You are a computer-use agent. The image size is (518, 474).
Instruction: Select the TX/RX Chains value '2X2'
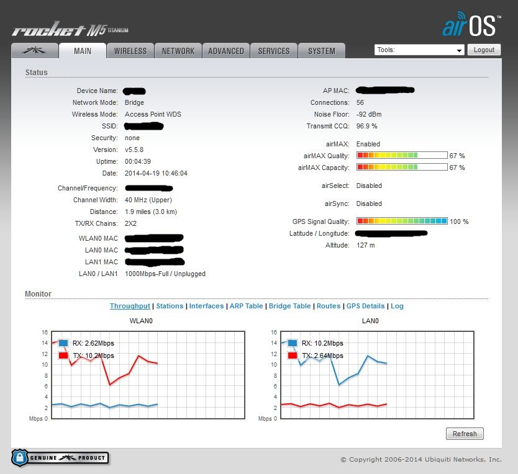pos(130,223)
